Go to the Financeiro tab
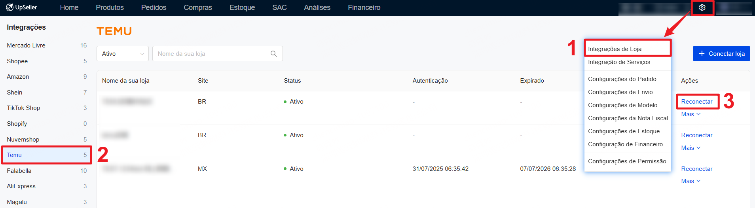The height and width of the screenshot is (208, 755). point(364,8)
